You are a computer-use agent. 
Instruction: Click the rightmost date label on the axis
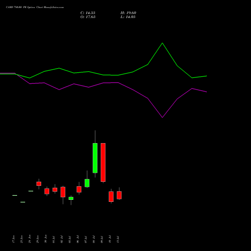(118, 239)
